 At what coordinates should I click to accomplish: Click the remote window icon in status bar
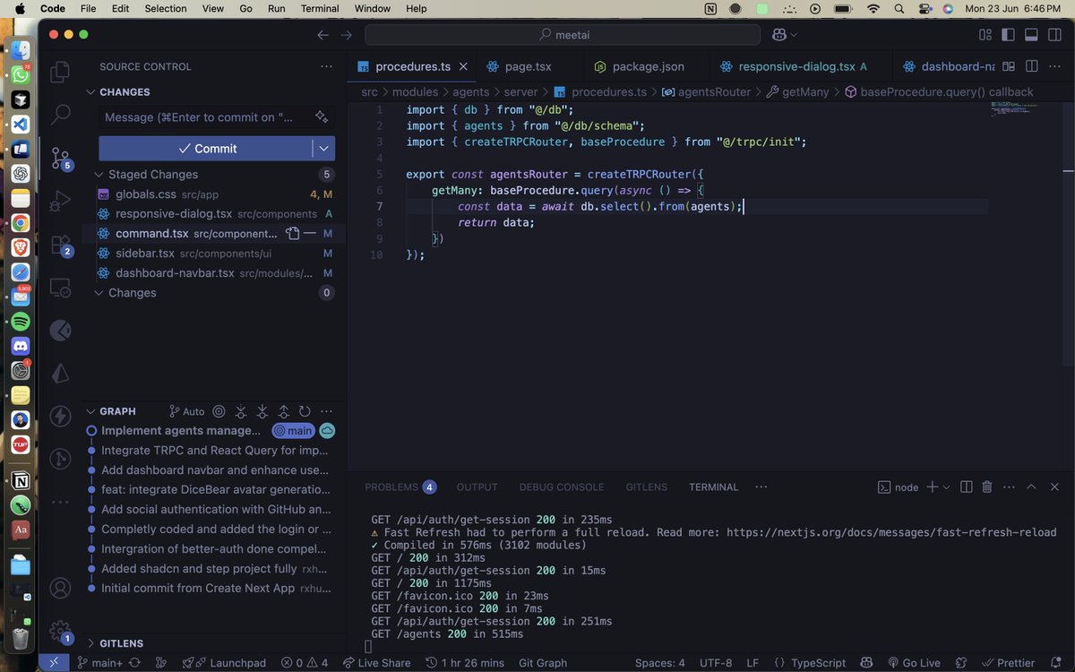click(54, 662)
